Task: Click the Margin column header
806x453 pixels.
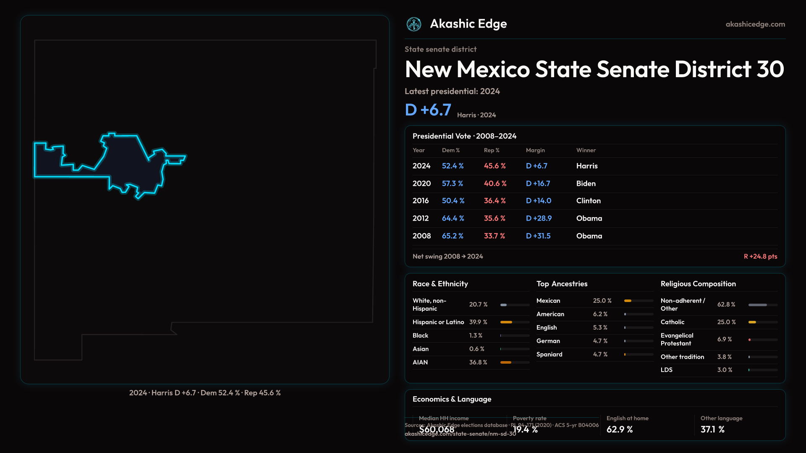Action: click(x=535, y=150)
